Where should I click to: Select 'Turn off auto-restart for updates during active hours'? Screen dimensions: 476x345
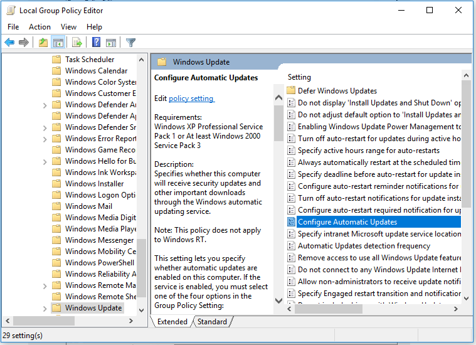[x=379, y=139]
